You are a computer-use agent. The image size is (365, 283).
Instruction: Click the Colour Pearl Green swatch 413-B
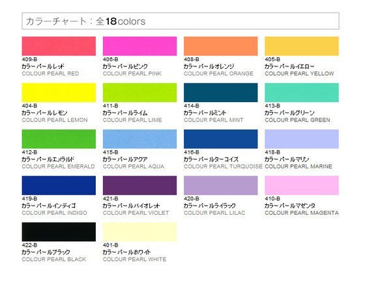(x=302, y=92)
